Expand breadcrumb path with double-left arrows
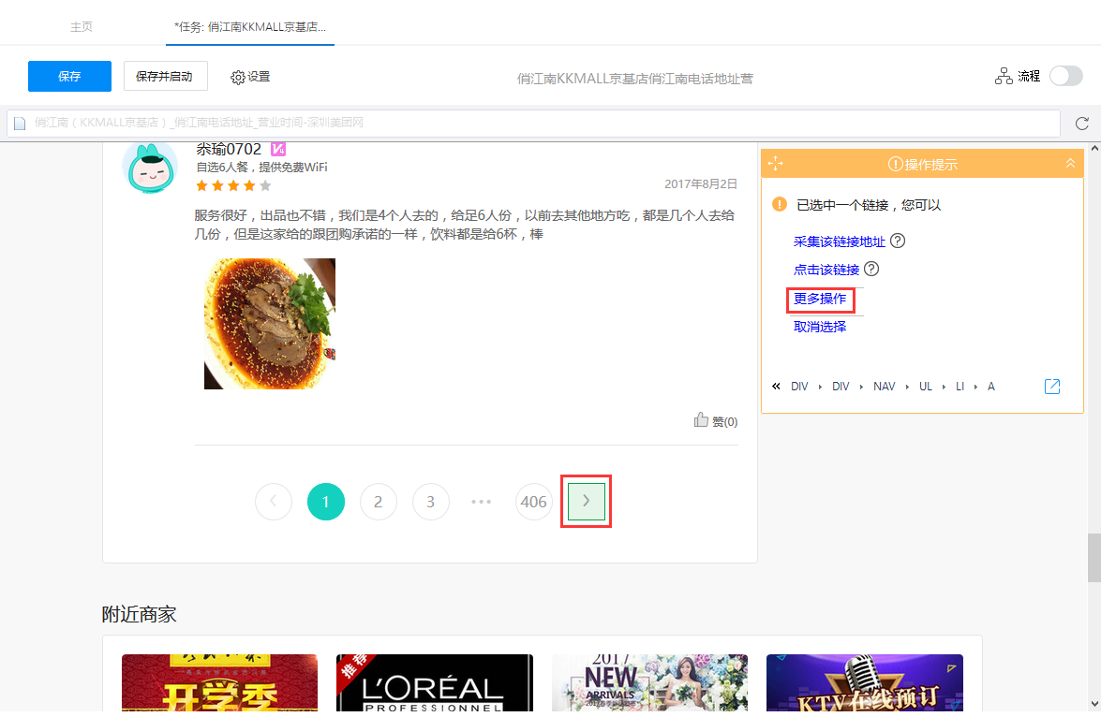The width and height of the screenshot is (1101, 717). 776,386
